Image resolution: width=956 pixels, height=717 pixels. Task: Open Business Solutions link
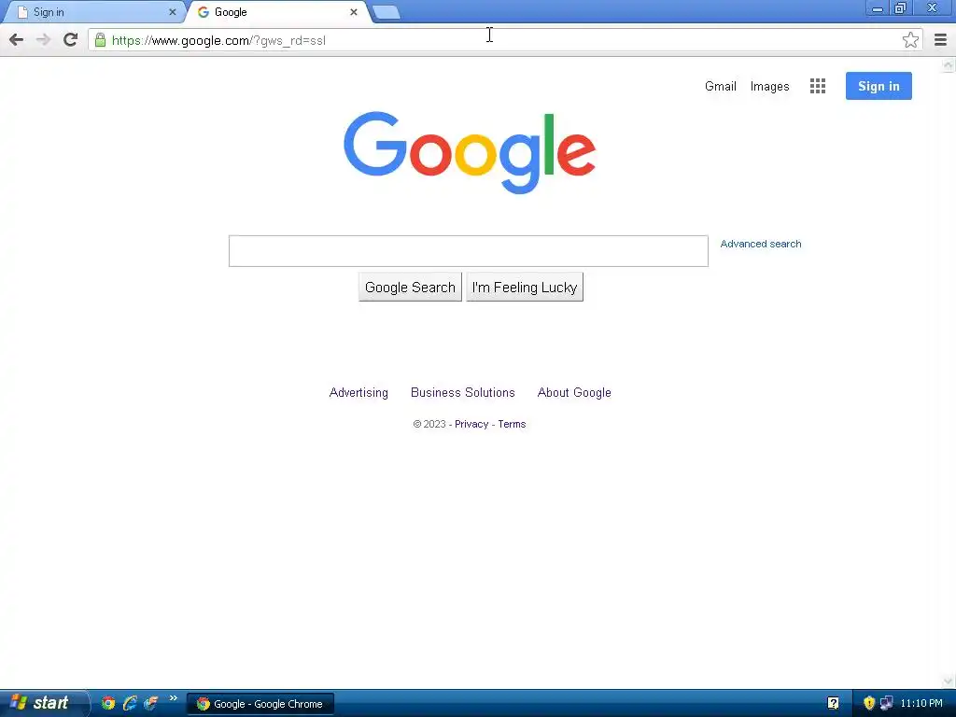(463, 393)
